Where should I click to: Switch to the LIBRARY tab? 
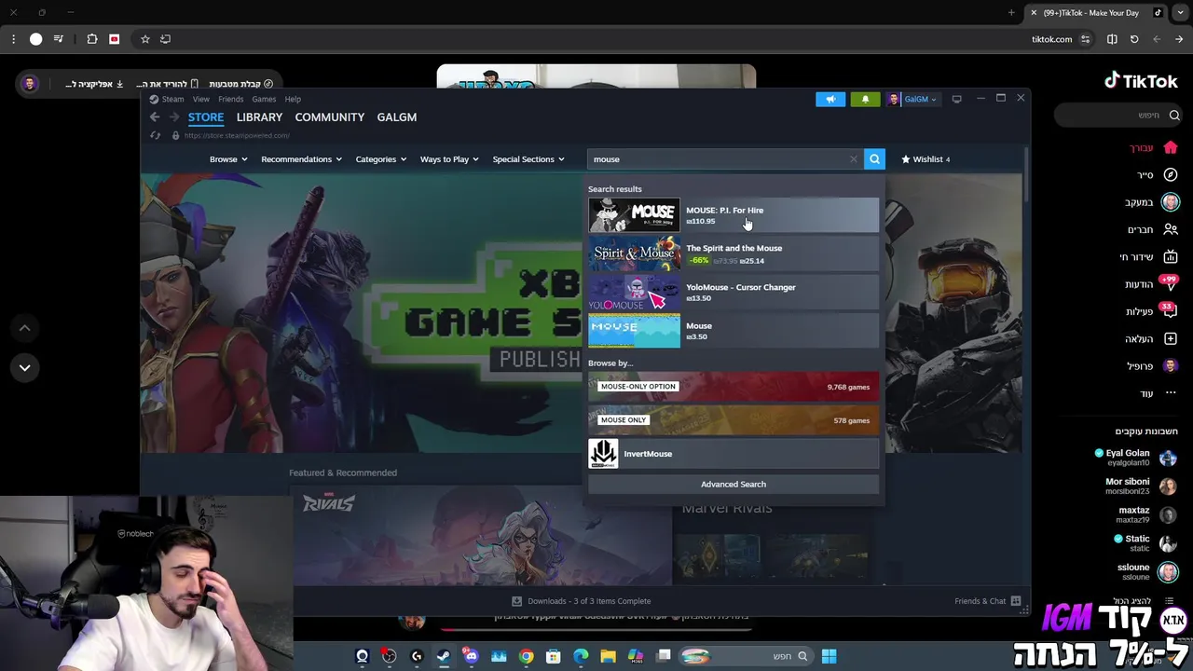click(x=259, y=117)
